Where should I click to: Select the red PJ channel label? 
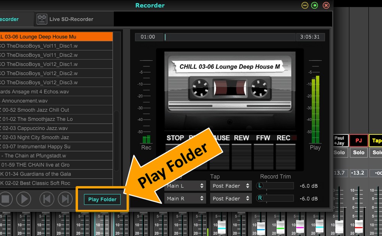click(358, 141)
